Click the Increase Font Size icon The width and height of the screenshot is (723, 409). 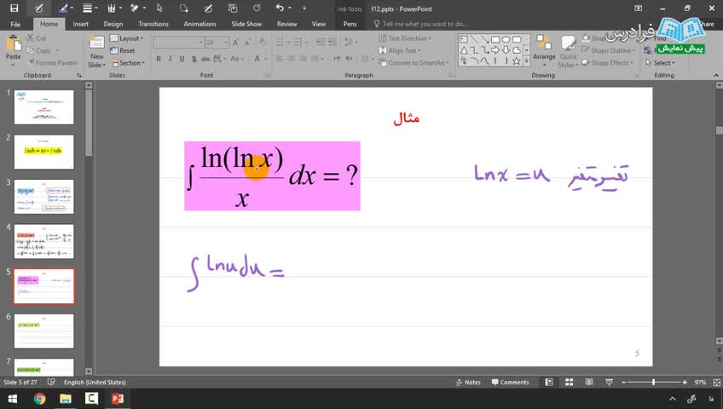click(235, 43)
